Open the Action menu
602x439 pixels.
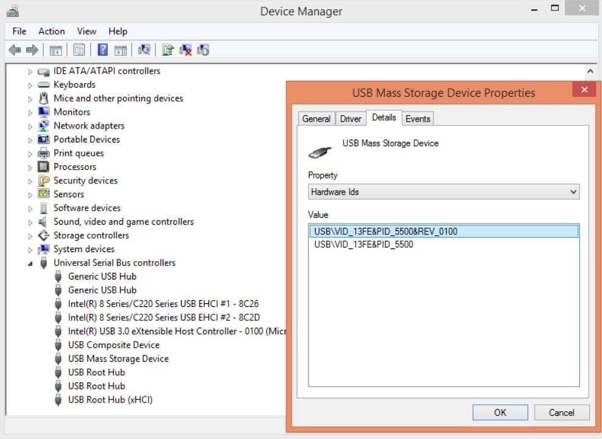(51, 31)
